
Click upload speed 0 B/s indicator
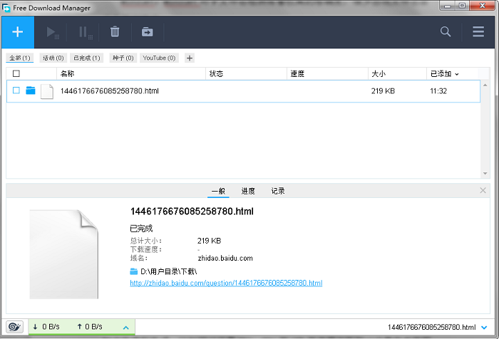[89, 327]
